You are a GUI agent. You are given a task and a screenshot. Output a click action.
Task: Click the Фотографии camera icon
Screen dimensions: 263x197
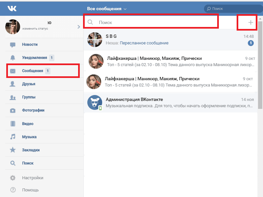click(x=13, y=111)
